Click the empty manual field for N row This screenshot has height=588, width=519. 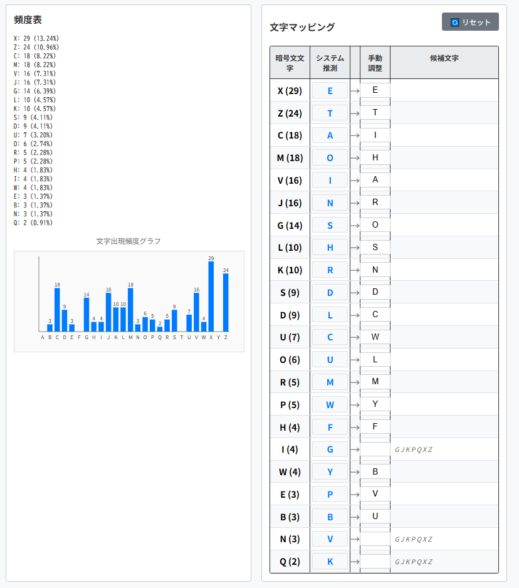[375, 539]
